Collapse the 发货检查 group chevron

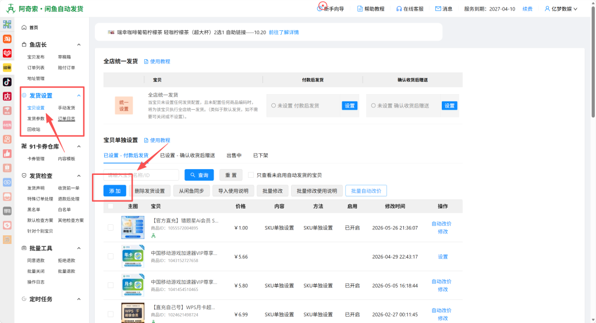point(79,176)
